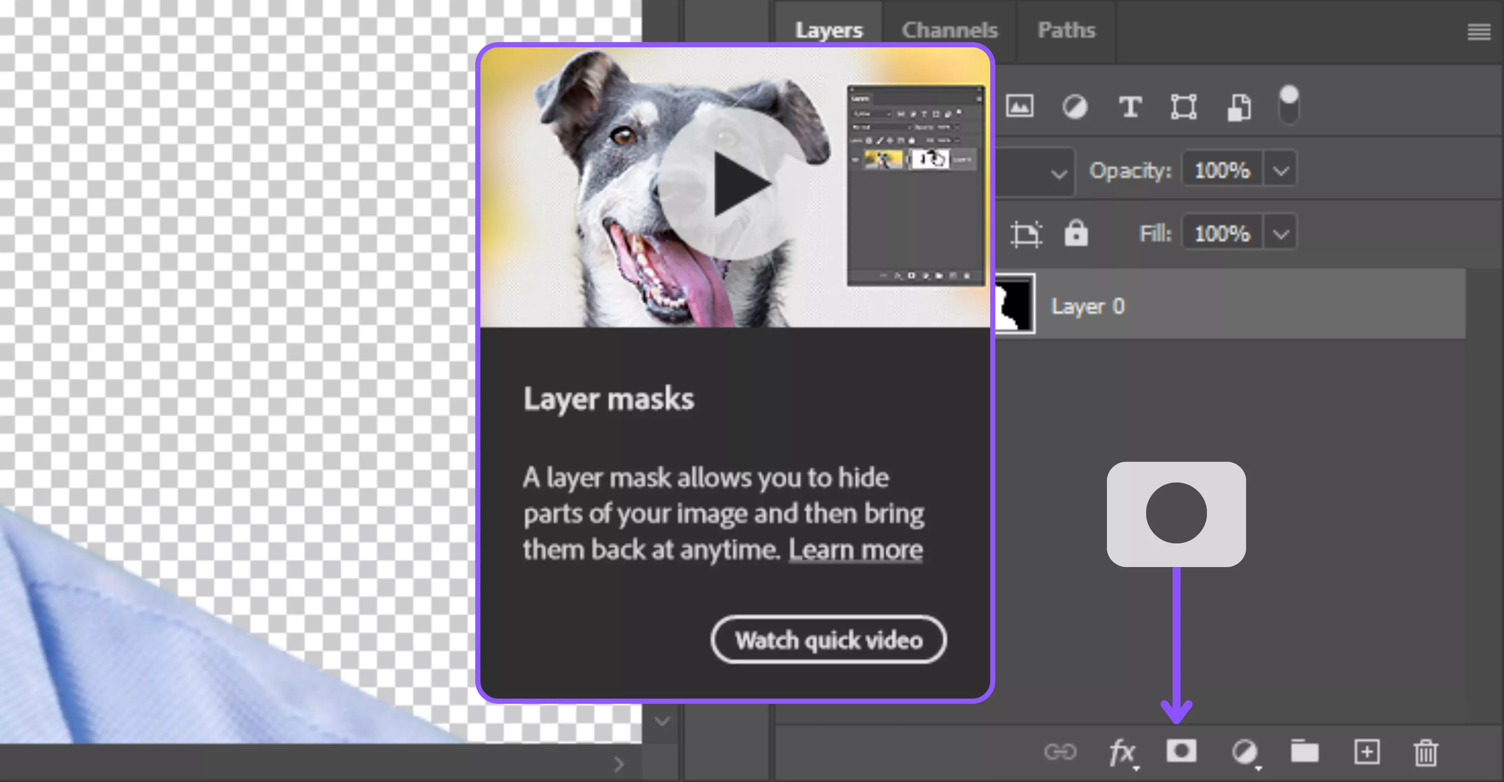Viewport: 1504px width, 782px height.
Task: Open the Learn more link
Action: coord(855,550)
